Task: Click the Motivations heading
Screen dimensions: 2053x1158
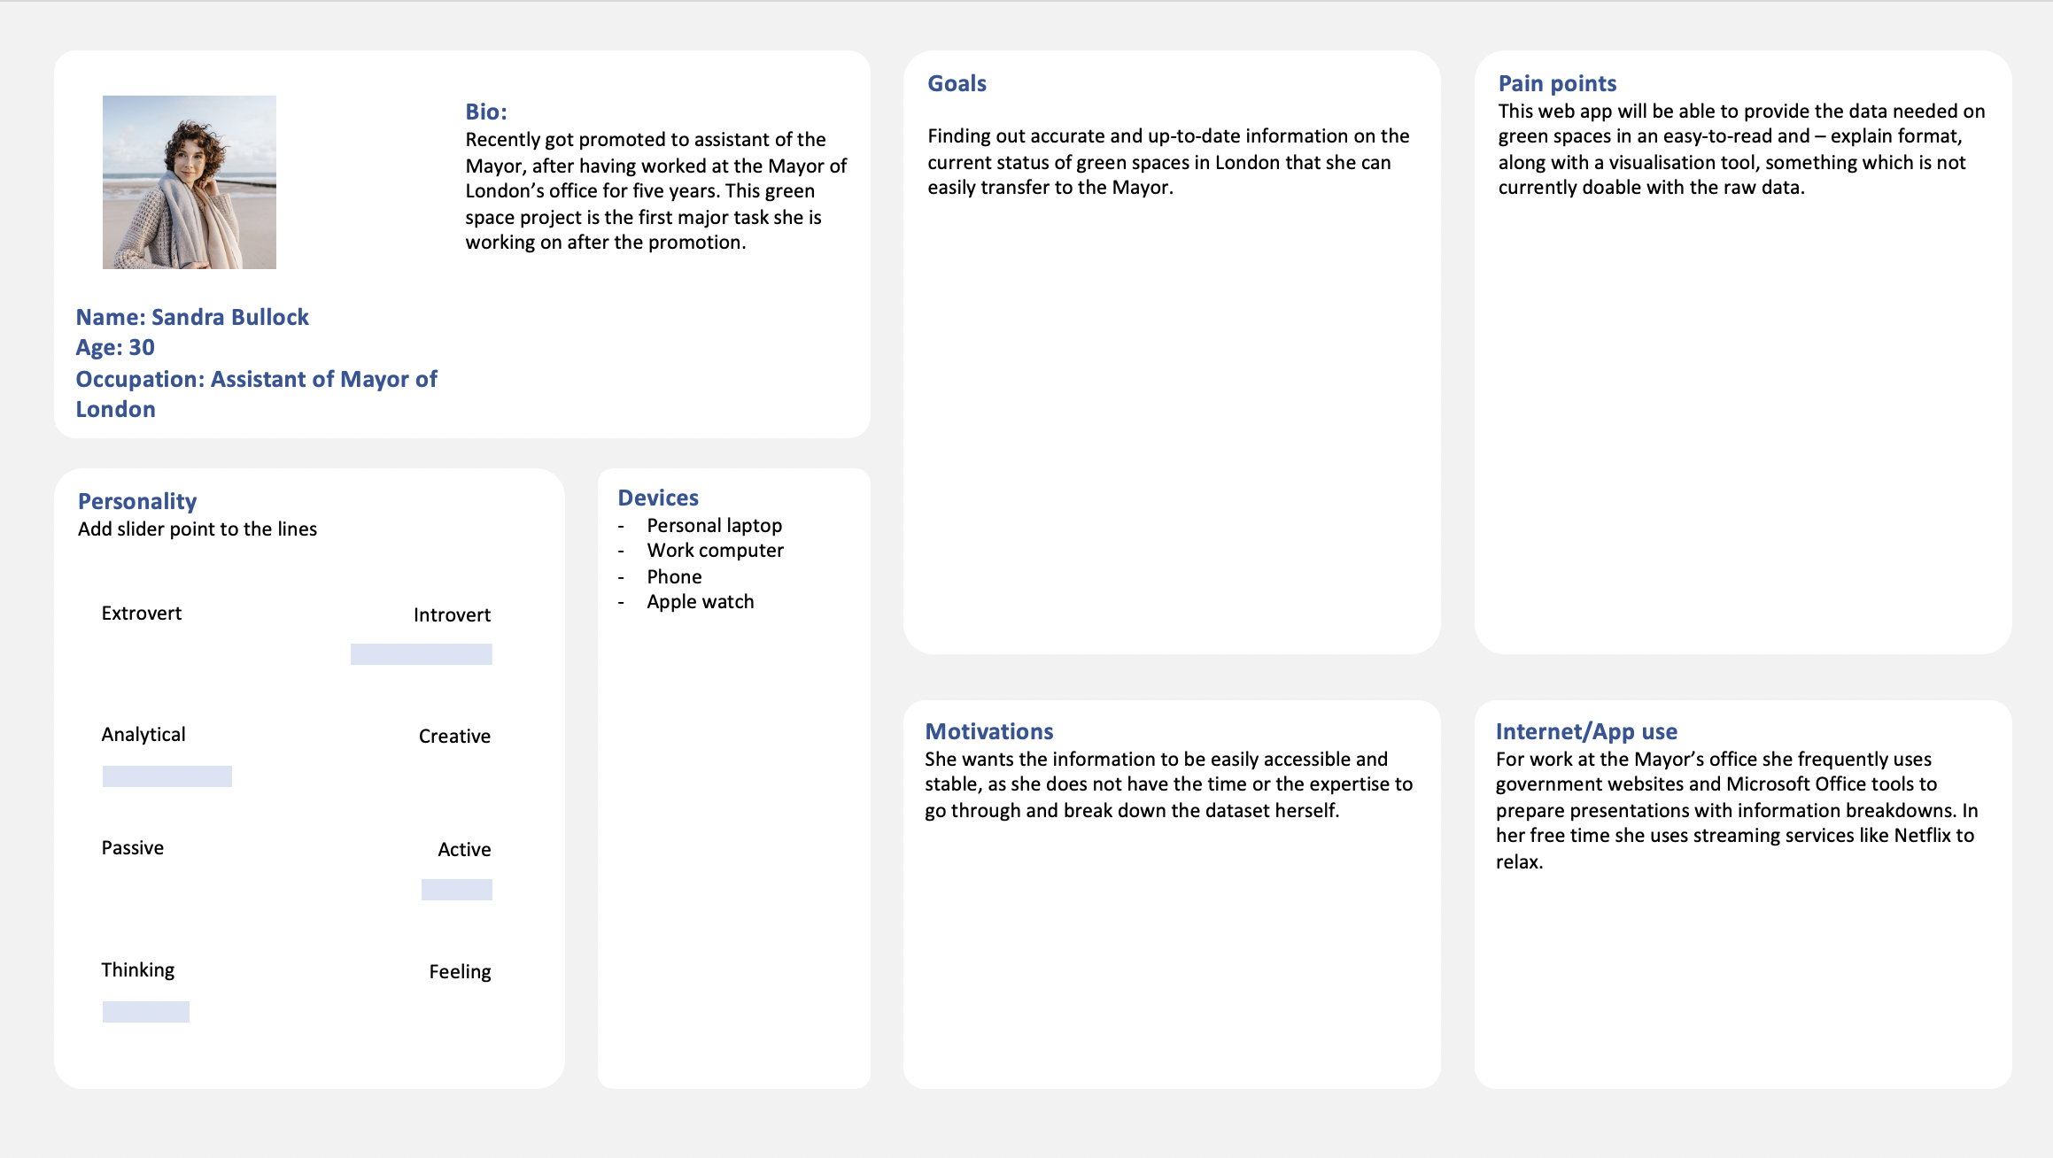Action: click(989, 731)
